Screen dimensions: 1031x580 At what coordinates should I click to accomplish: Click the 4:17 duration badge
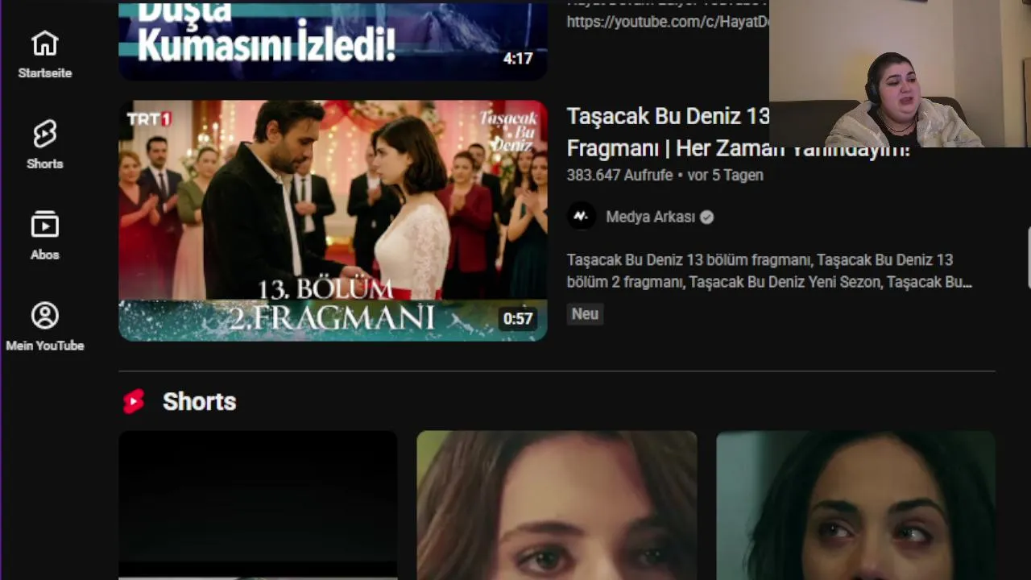[x=518, y=58]
